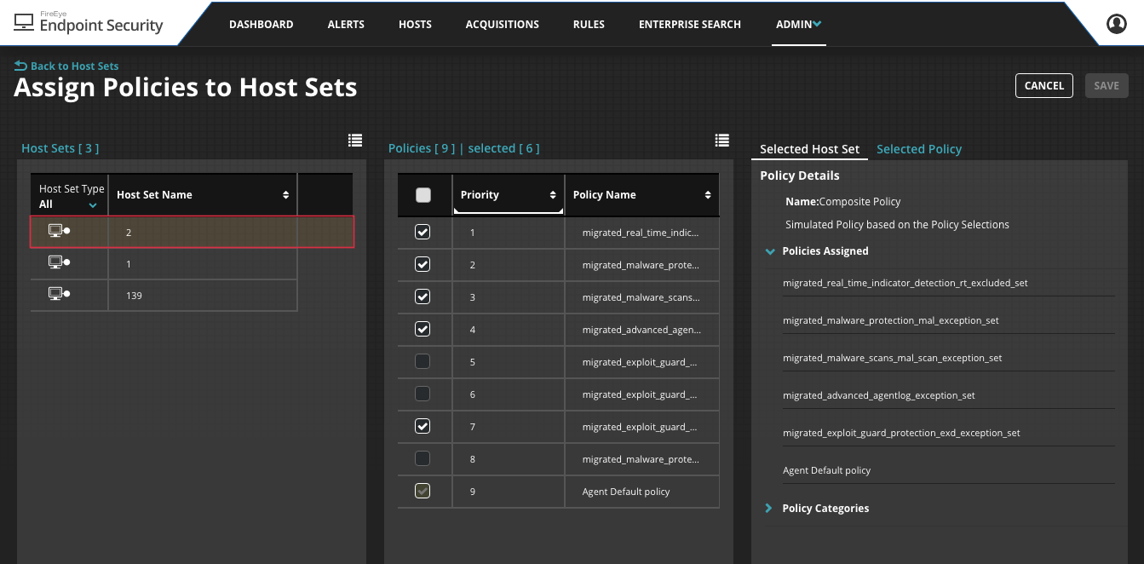Open the ALERTS navigation item
This screenshot has width=1144, height=564.
pyautogui.click(x=346, y=24)
